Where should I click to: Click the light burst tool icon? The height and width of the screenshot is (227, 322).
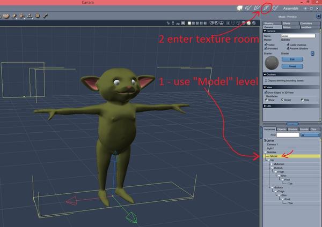click(x=22, y=16)
